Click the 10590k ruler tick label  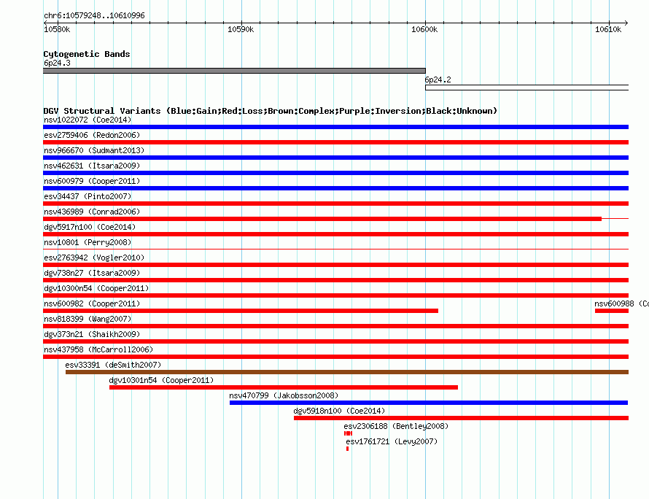pyautogui.click(x=241, y=29)
